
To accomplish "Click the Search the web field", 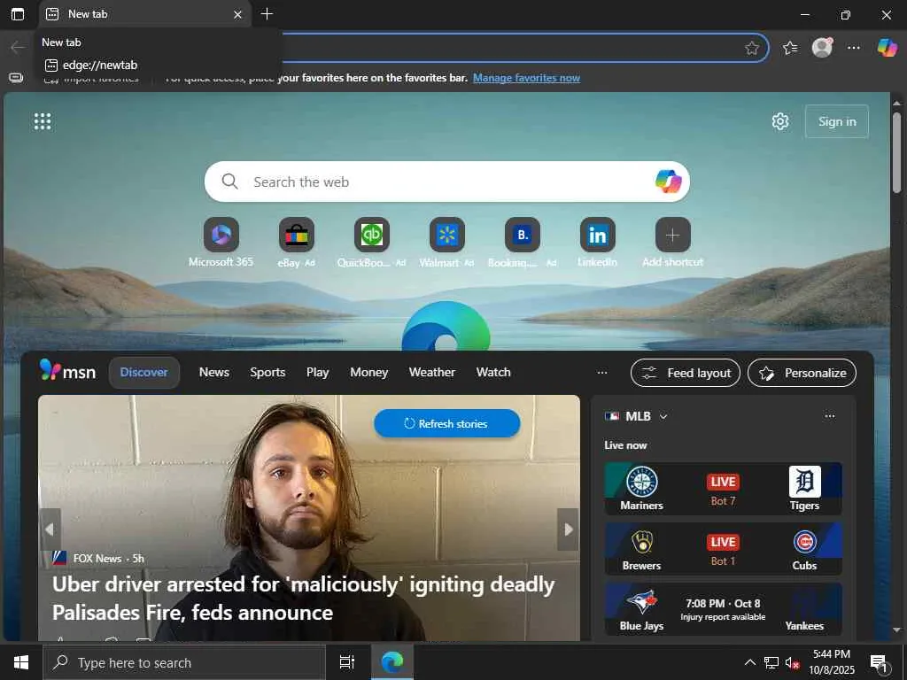I will coord(446,182).
